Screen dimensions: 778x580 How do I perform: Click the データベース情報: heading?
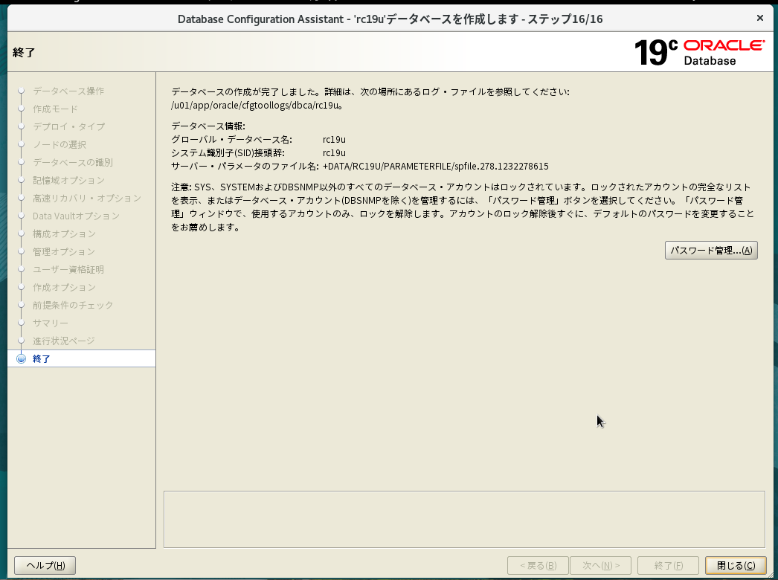pos(208,126)
